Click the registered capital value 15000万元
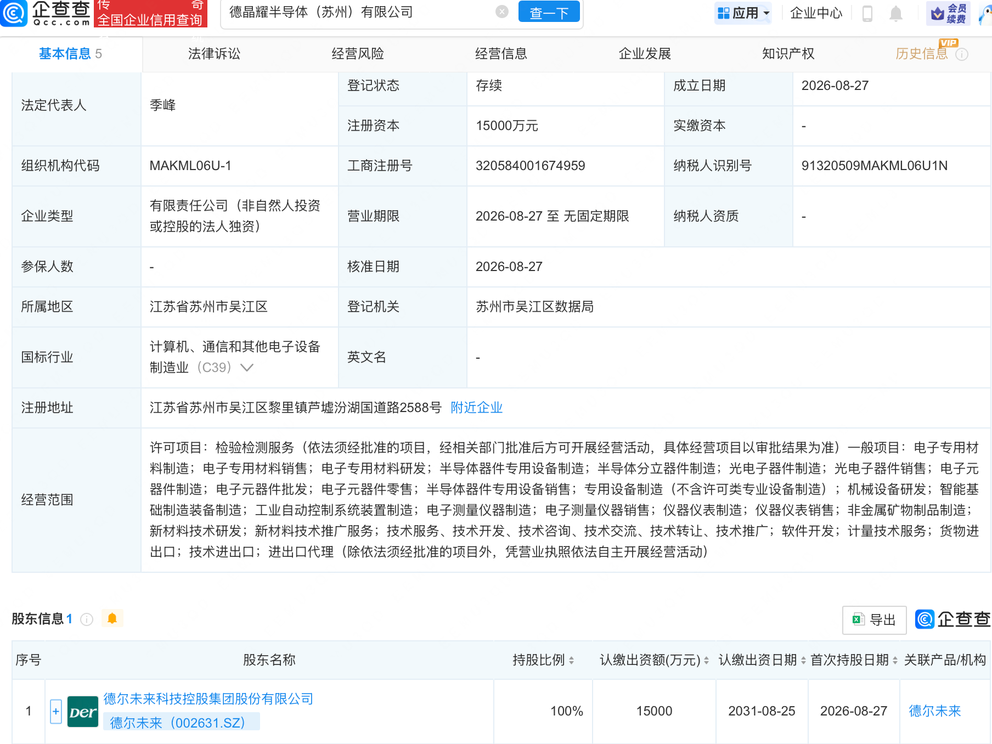 click(506, 126)
